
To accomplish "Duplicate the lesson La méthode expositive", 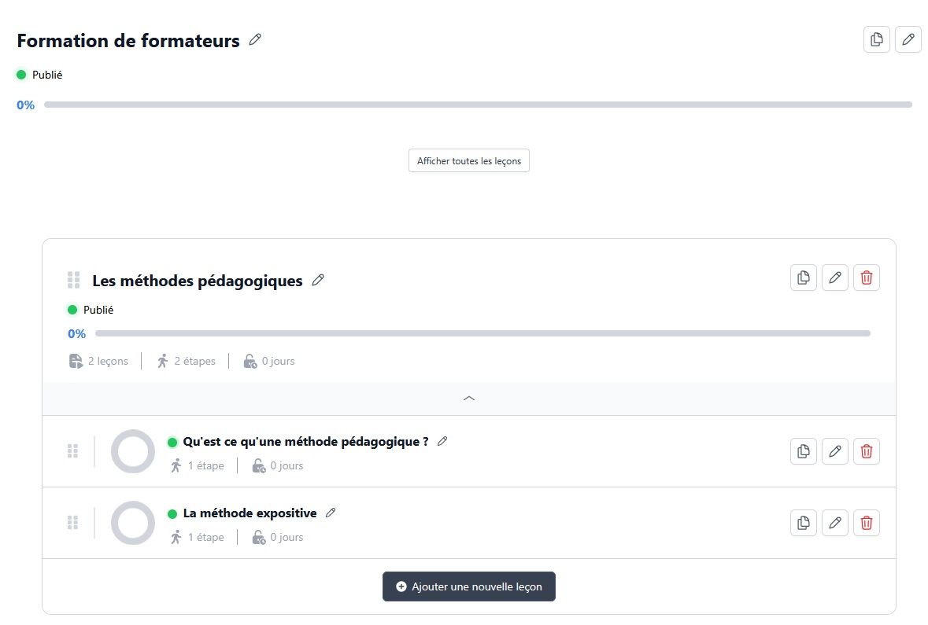I will [804, 523].
